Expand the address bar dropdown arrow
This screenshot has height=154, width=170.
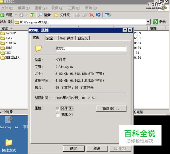(148, 22)
